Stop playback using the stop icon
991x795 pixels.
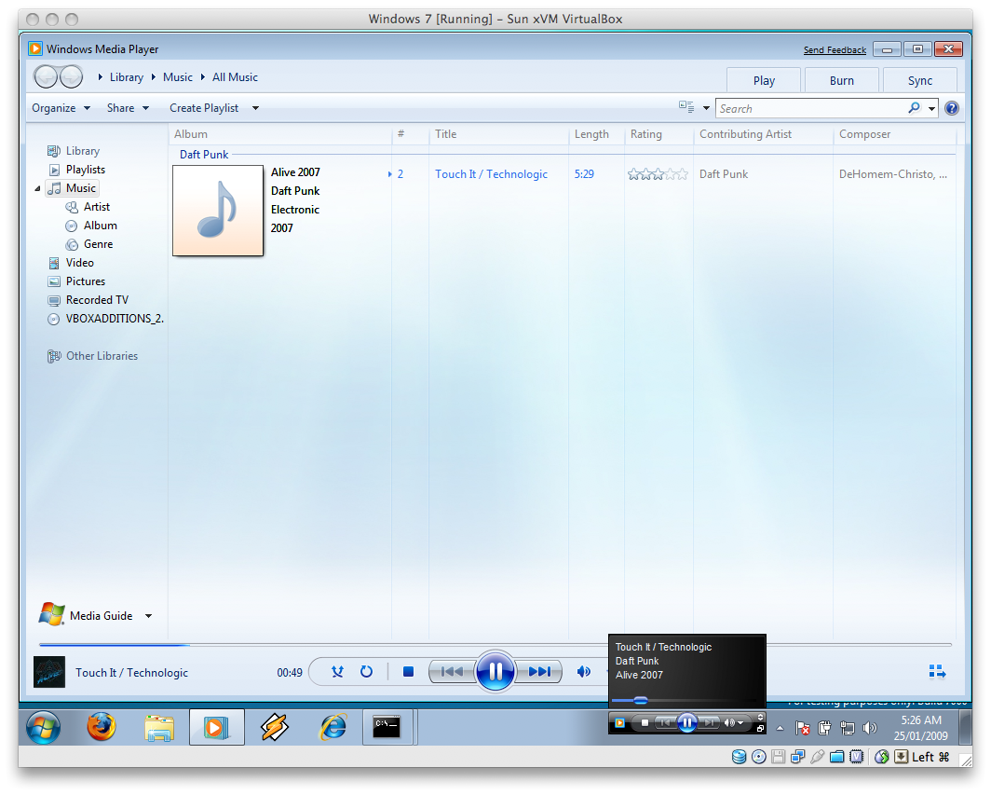pos(407,671)
